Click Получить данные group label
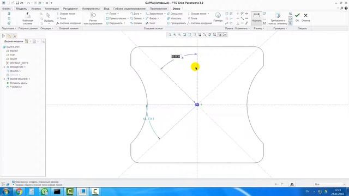This screenshot has height=196, width=349. coord(28,28)
